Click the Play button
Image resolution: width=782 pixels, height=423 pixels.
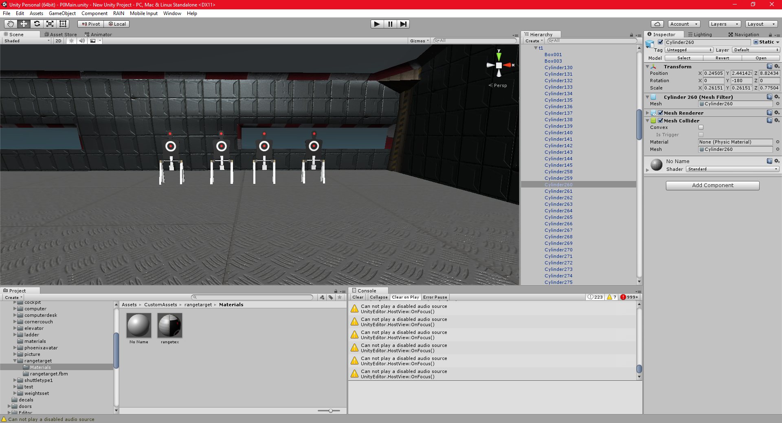(x=377, y=24)
